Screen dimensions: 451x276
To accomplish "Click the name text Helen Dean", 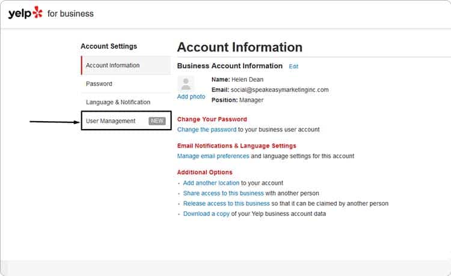I will (247, 79).
